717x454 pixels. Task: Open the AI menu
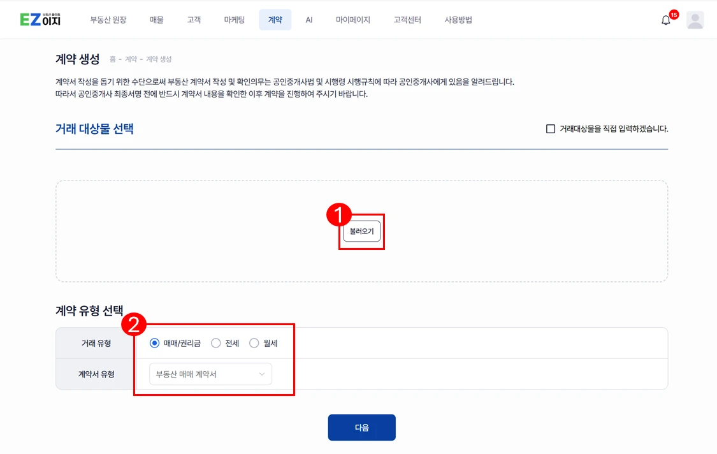[x=309, y=20]
